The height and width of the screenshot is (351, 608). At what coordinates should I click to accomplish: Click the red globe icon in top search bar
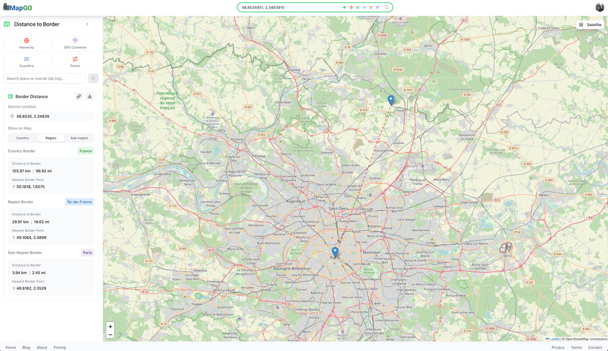point(351,8)
